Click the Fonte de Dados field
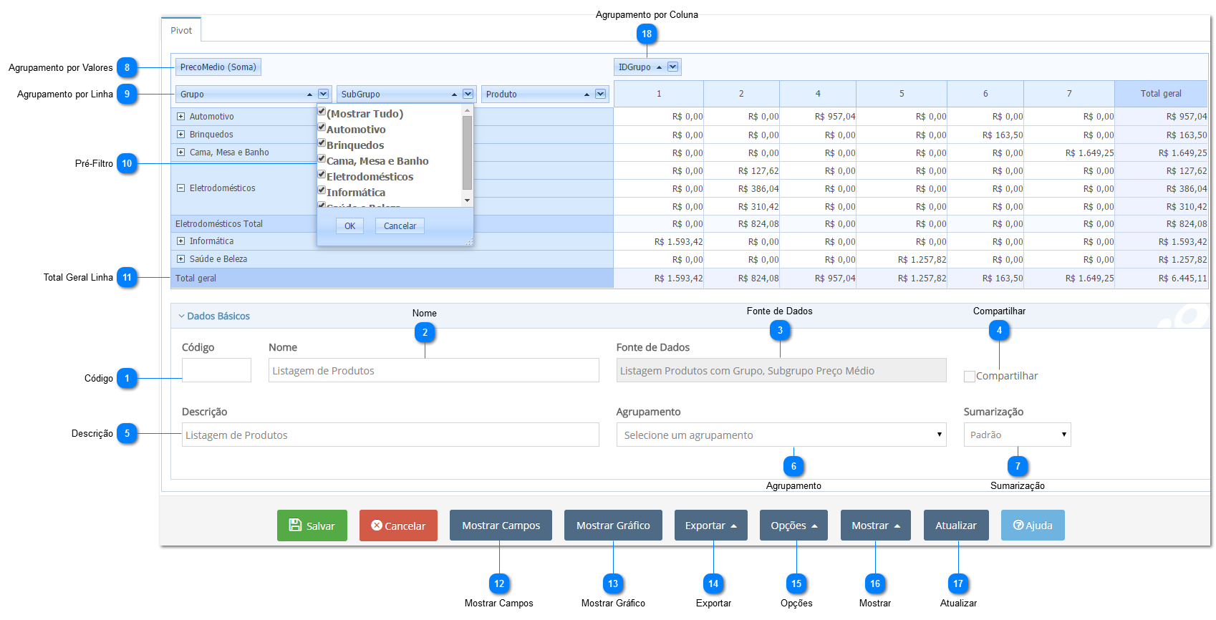Image resolution: width=1216 pixels, height=620 pixels. pos(781,370)
